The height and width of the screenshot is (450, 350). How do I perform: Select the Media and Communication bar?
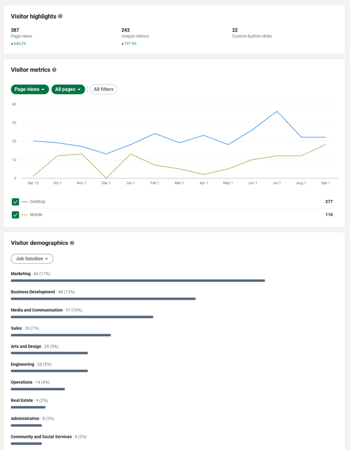tap(82, 317)
